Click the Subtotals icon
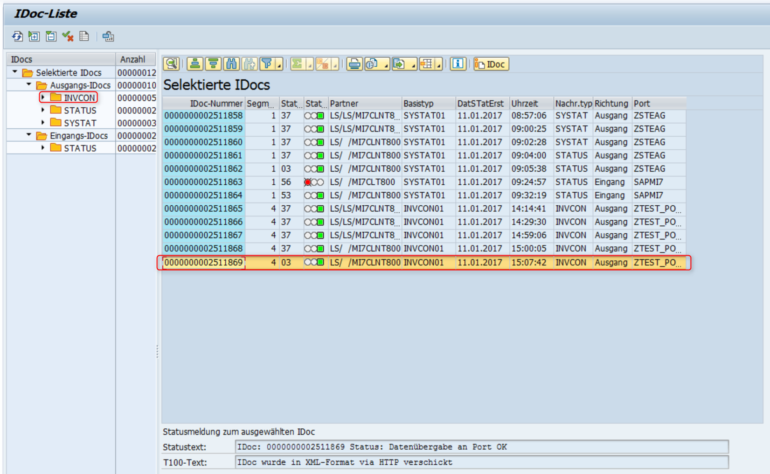The image size is (770, 474). 323,64
